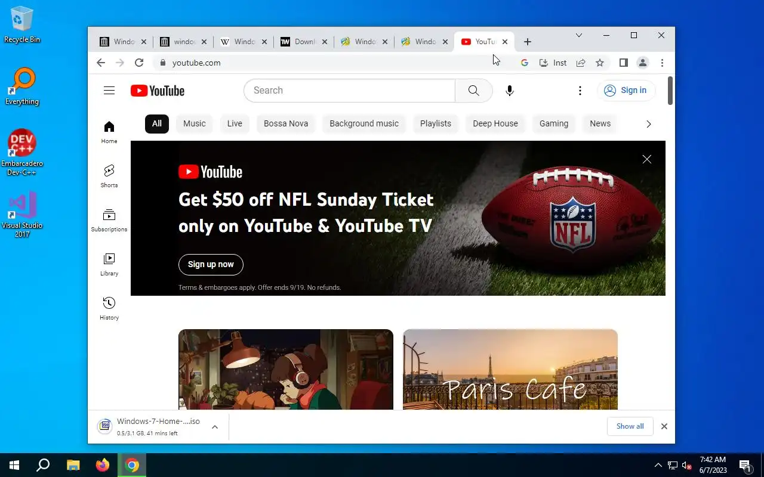Open the Windows Start menu
Image resolution: width=764 pixels, height=477 pixels.
point(14,465)
